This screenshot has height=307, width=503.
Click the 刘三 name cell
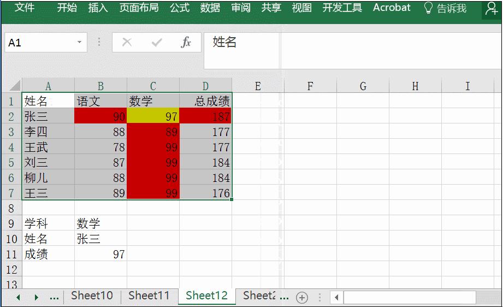click(48, 162)
